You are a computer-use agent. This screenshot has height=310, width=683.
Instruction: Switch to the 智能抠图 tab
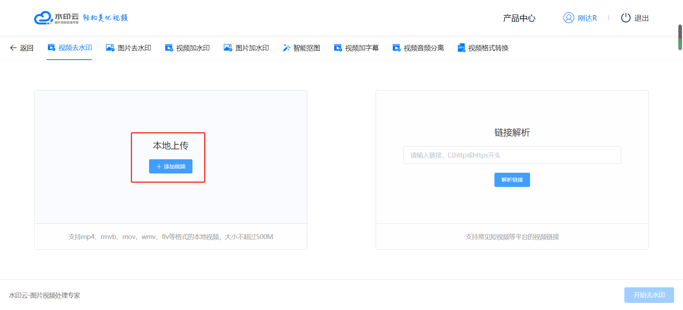click(306, 48)
